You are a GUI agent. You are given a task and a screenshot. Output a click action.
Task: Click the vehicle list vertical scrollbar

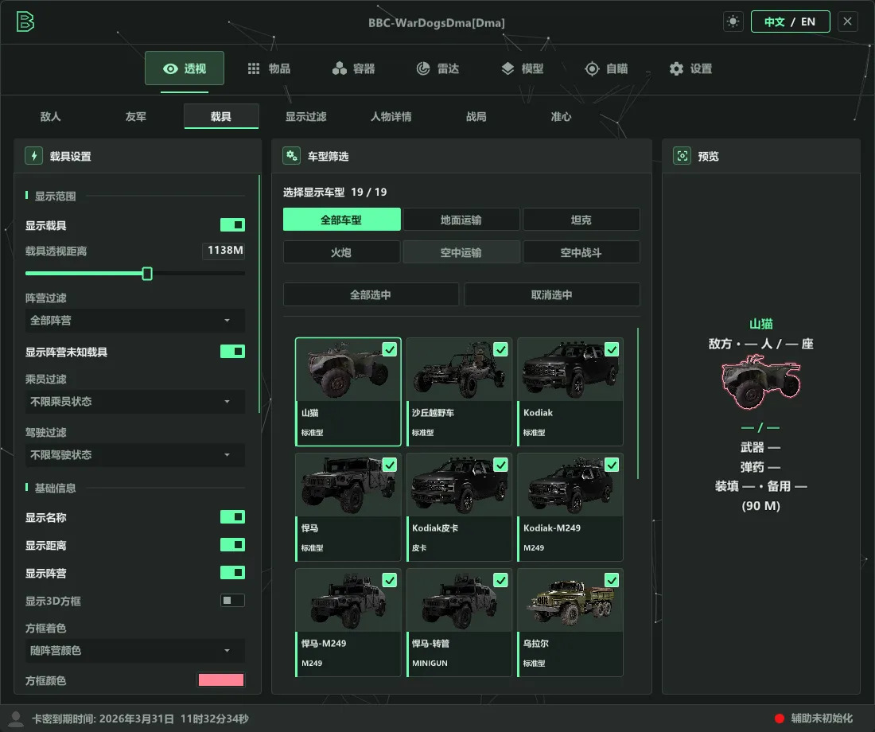coord(637,403)
